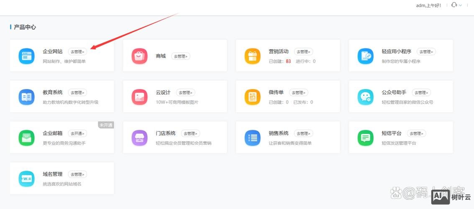Click the adm,上午好! greeting text
This screenshot has width=474, height=209.
point(429,5)
